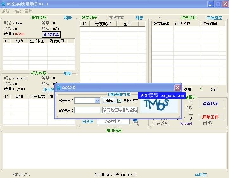The image size is (229, 178).
Task: Click the QQ login dialog penguin icon
Action: pyautogui.click(x=59, y=88)
